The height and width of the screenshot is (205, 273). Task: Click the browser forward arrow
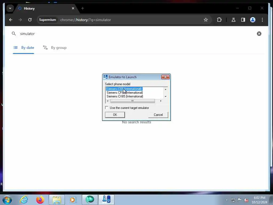pyautogui.click(x=20, y=20)
